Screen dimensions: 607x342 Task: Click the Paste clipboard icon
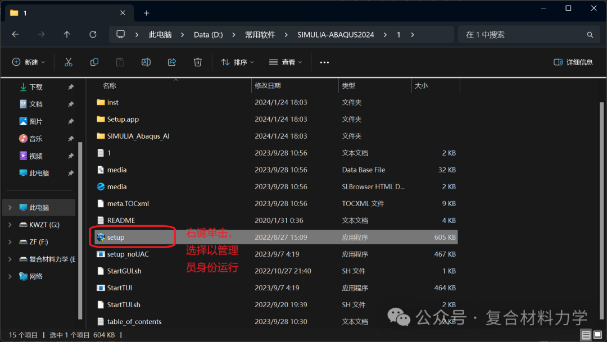120,62
